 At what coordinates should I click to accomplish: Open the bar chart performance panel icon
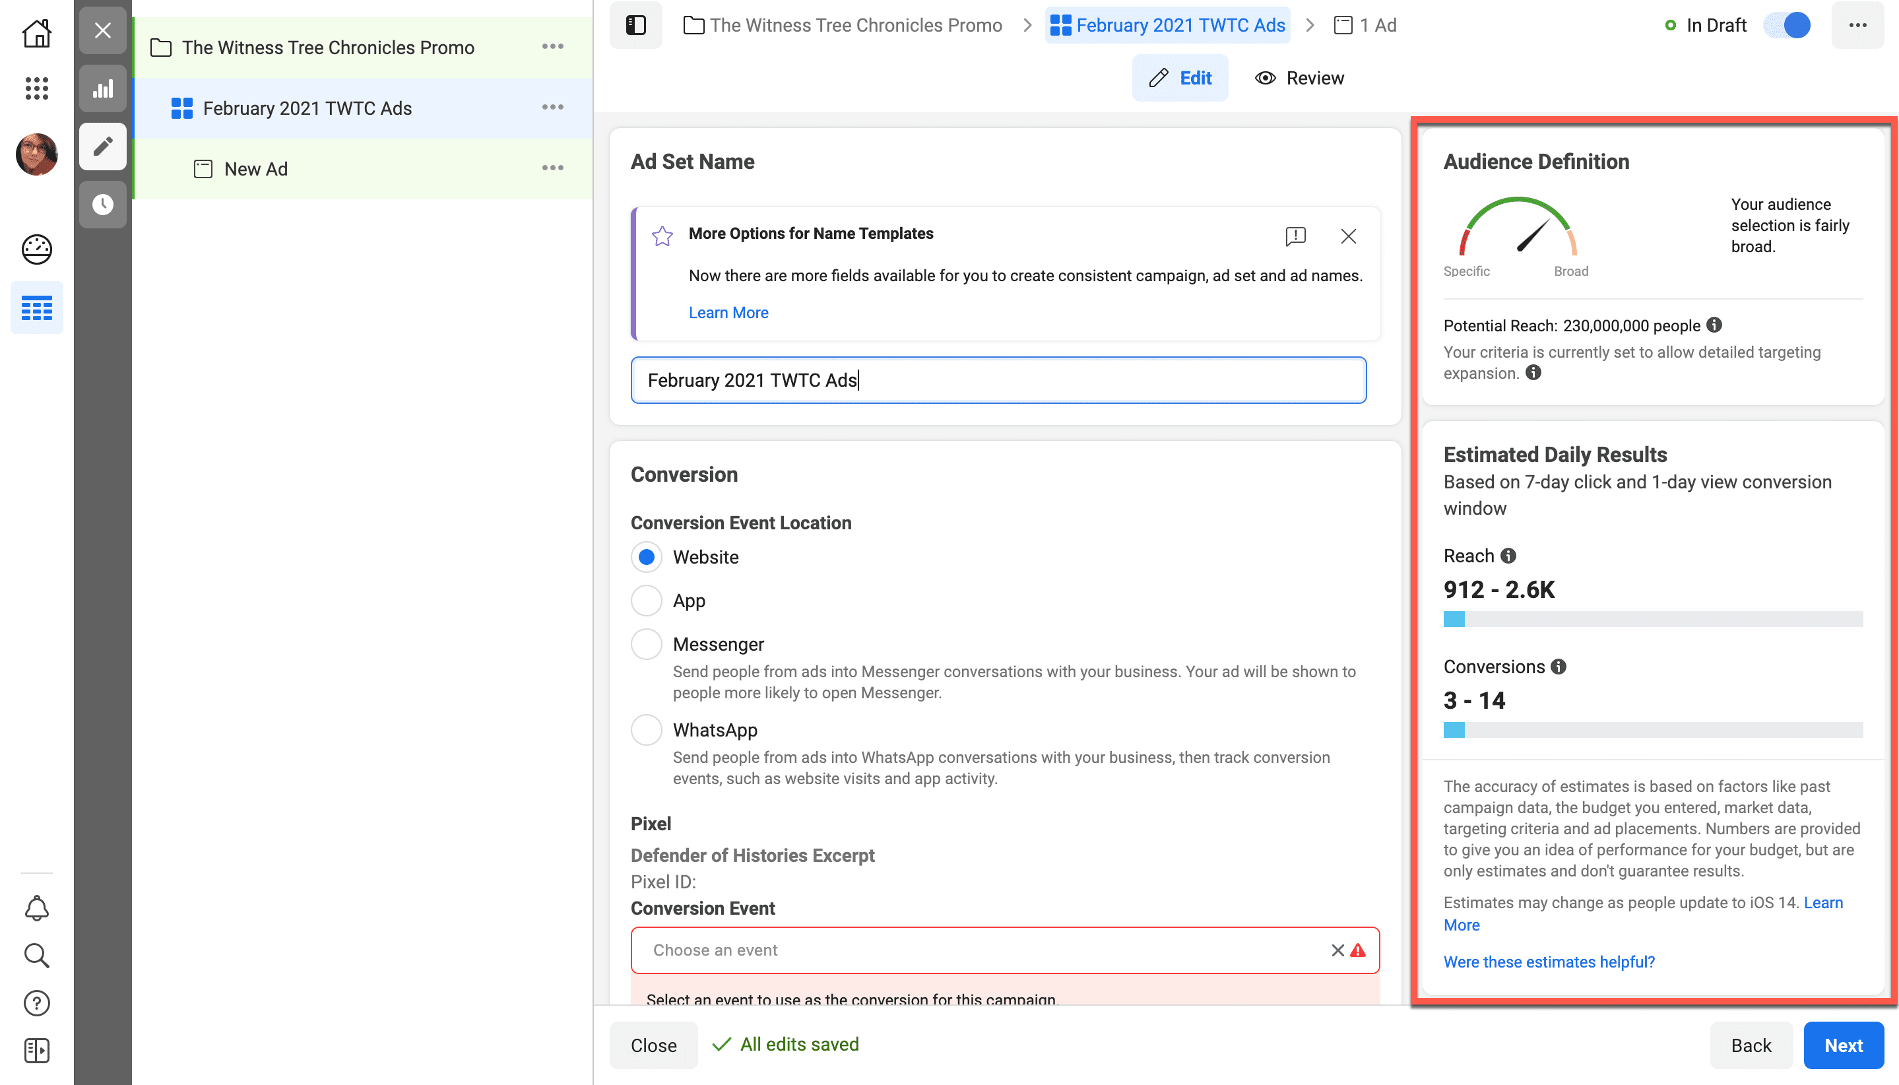(x=103, y=88)
